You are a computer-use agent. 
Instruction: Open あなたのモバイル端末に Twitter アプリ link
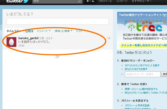146,93
